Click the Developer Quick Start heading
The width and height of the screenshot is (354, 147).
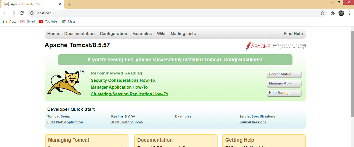[x=71, y=109]
